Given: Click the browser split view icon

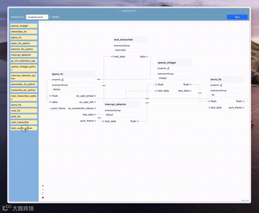Looking at the screenshot, I should pyautogui.click(x=246, y=11).
